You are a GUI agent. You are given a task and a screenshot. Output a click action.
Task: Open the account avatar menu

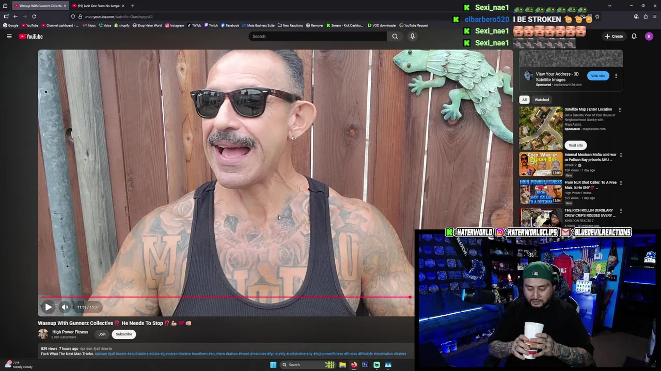pyautogui.click(x=649, y=36)
